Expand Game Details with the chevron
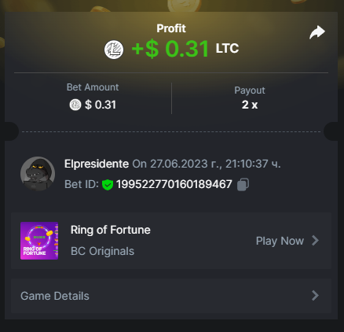The image size is (344, 332). pyautogui.click(x=316, y=296)
